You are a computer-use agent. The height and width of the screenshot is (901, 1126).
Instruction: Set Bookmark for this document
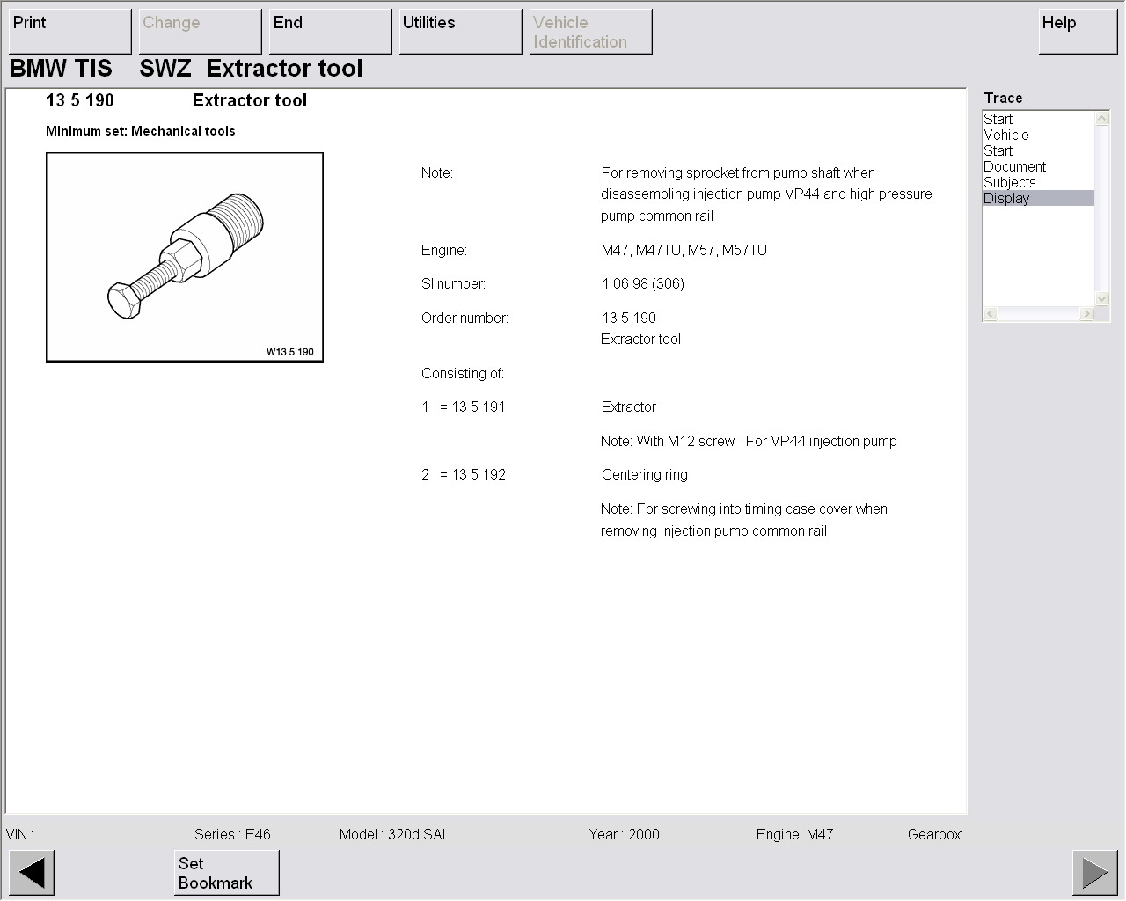[x=227, y=873]
